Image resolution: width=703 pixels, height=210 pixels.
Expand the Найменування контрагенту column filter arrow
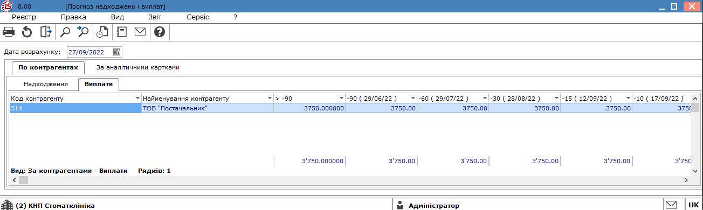(x=270, y=99)
